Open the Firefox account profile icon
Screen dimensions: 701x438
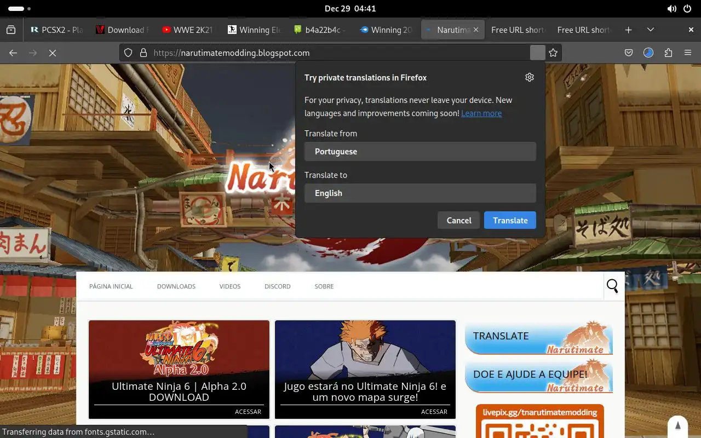(648, 53)
